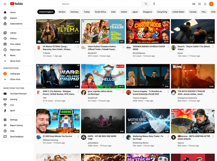Click the YouTube logo

(16, 4)
